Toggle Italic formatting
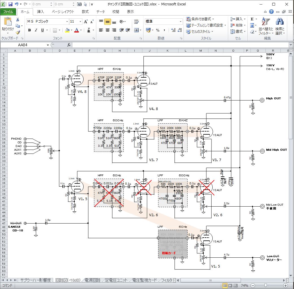Screen dimensions: 294x289 36,30
